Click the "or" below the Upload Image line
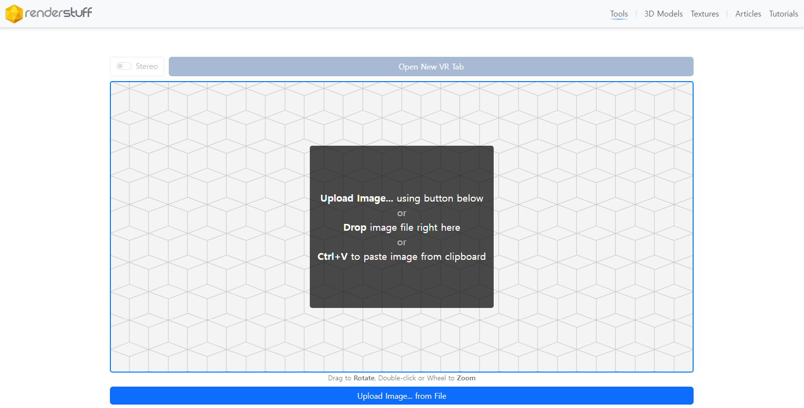804x408 pixels. pyautogui.click(x=401, y=213)
